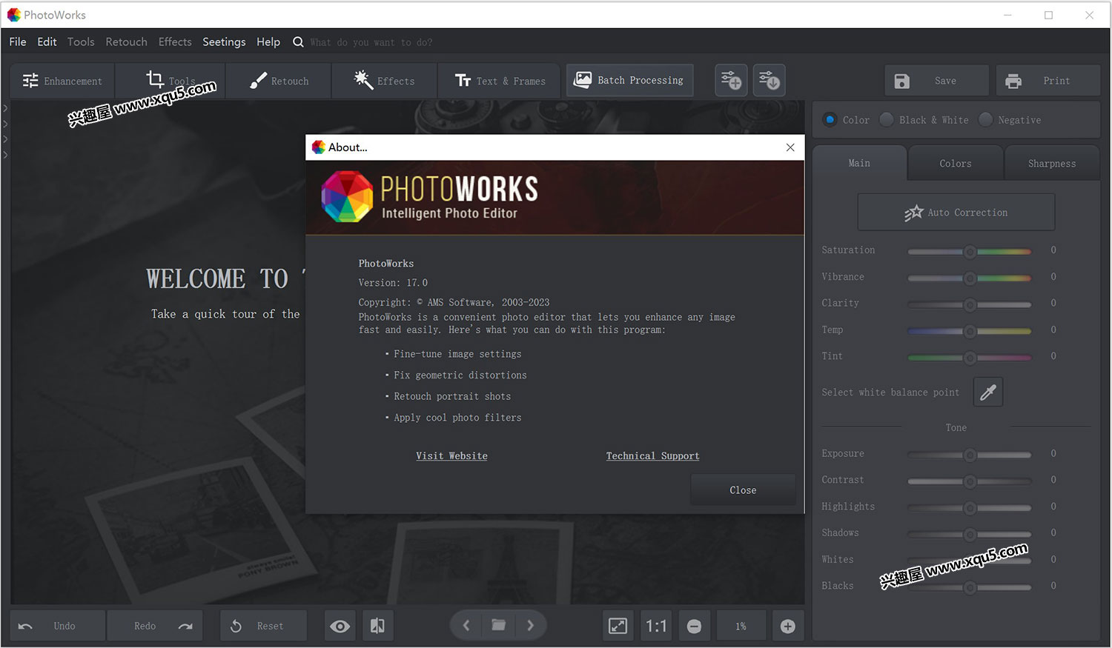Click the Redo button
Image resolution: width=1112 pixels, height=648 pixels.
tap(154, 626)
